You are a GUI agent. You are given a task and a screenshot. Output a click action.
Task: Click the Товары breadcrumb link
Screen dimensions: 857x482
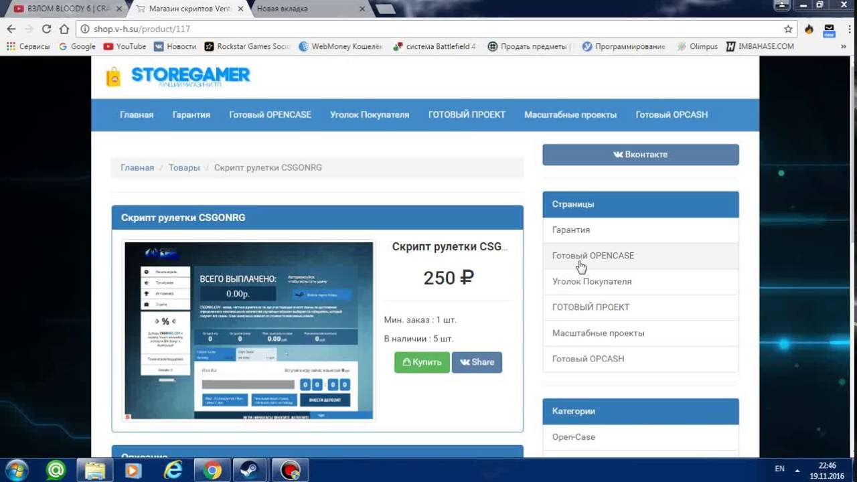coord(184,167)
